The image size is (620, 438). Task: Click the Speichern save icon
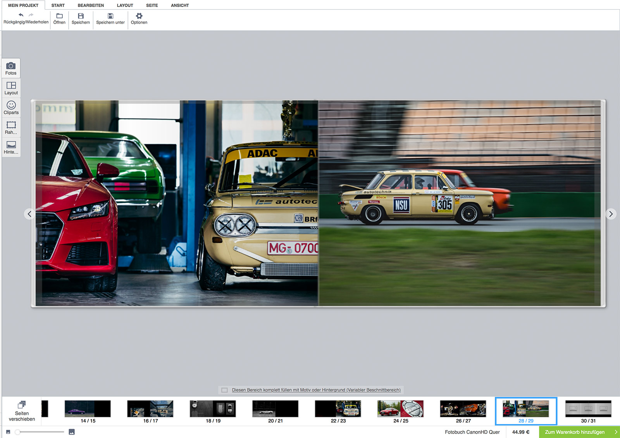tap(81, 16)
